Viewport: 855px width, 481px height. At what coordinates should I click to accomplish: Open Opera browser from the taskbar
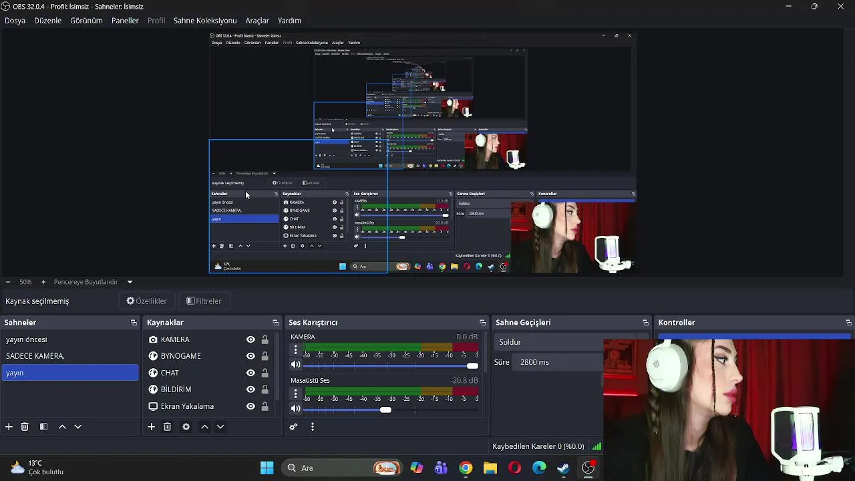(x=514, y=468)
